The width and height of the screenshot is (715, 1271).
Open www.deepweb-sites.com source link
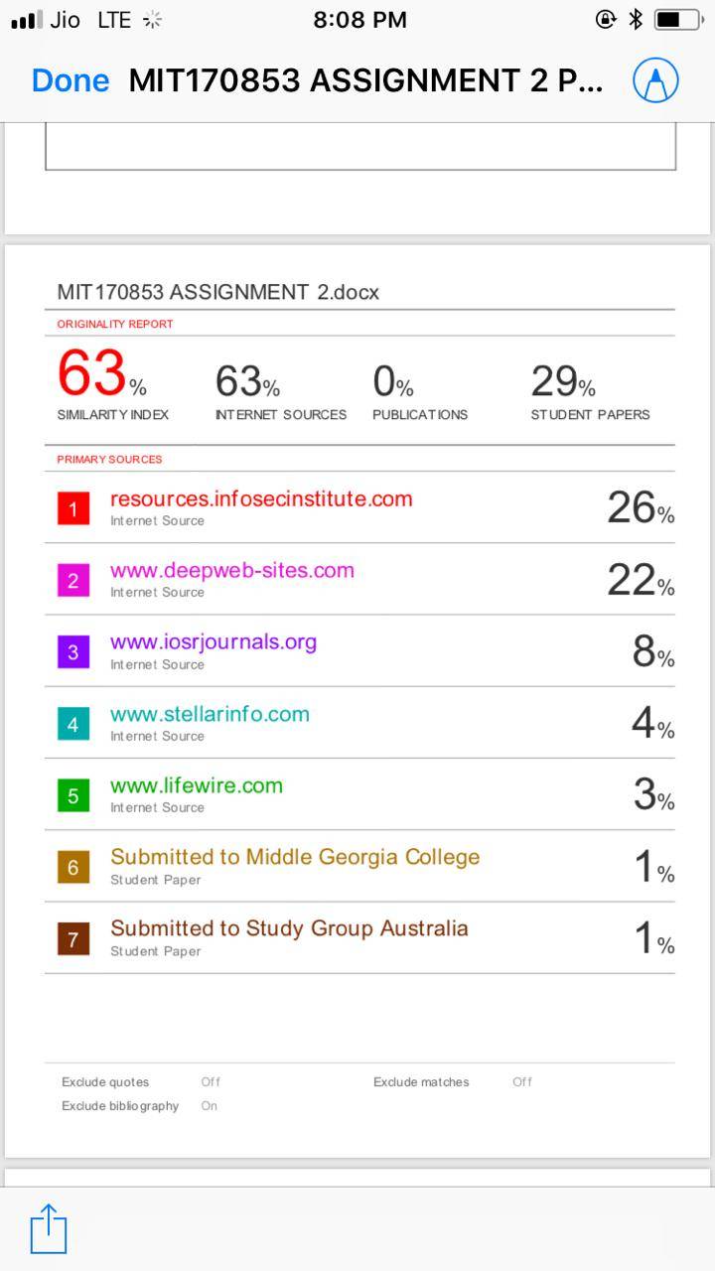pos(232,571)
